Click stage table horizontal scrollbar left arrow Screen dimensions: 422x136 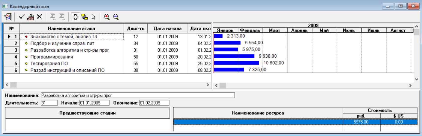(7, 85)
